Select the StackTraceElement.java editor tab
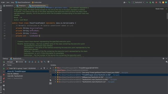 coord(38,6)
